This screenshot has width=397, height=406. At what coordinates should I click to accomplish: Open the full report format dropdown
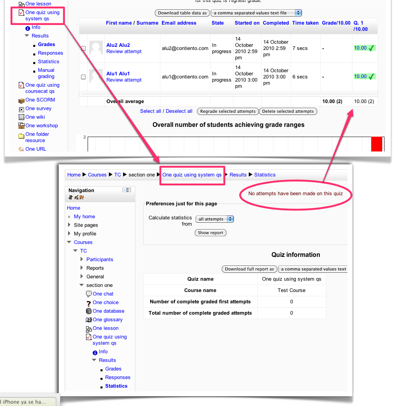point(313,269)
